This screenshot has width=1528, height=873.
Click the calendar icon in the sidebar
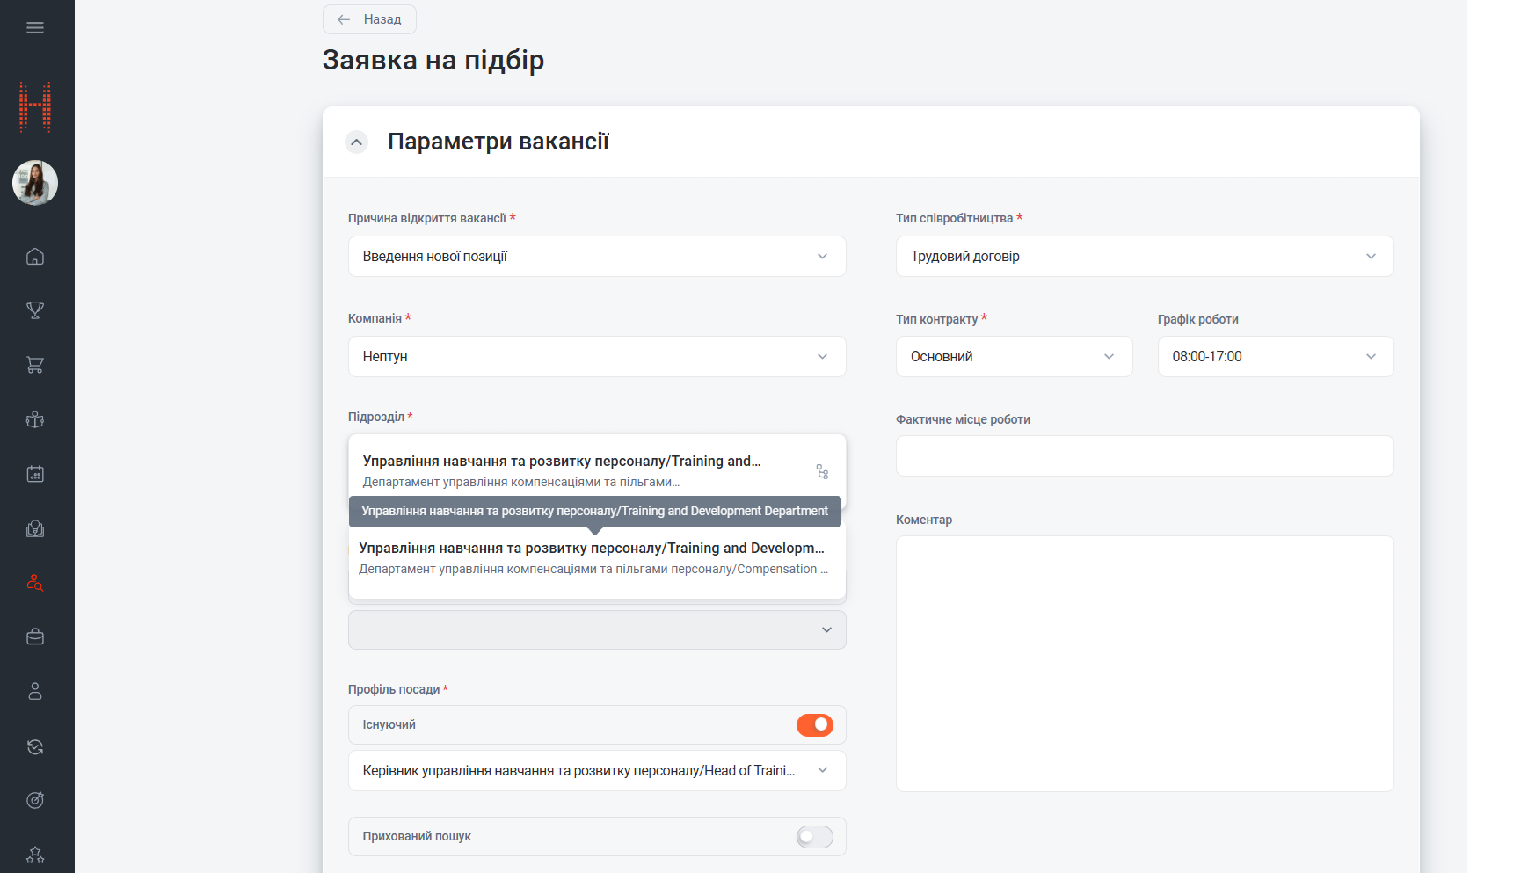tap(35, 473)
